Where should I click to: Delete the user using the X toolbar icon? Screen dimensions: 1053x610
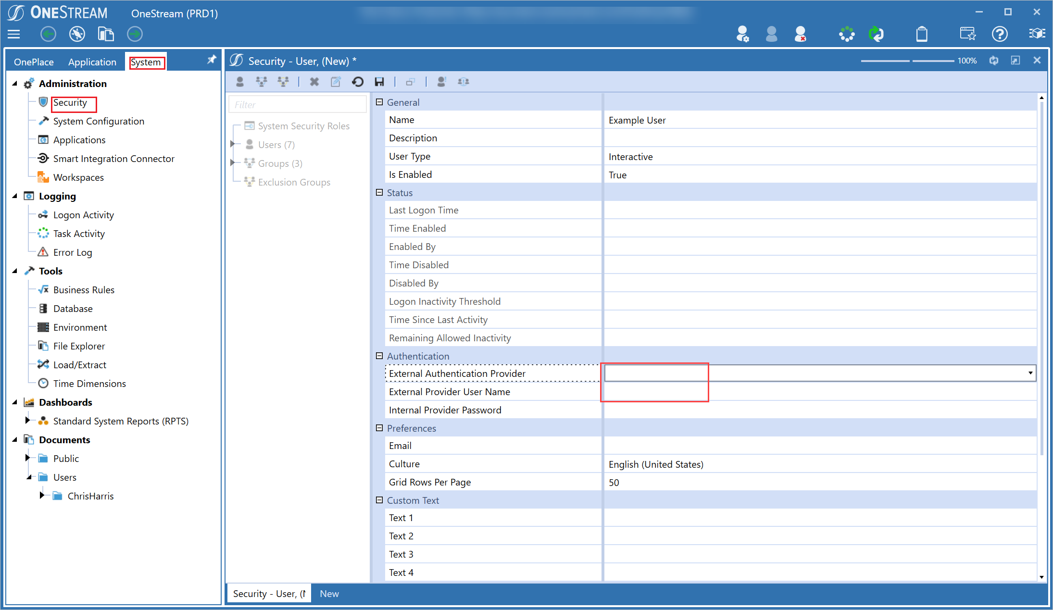point(314,82)
